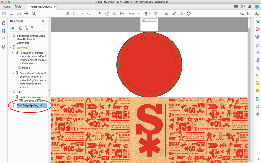Open the sign document pen tool
The height and width of the screenshot is (163, 261).
[181, 14]
